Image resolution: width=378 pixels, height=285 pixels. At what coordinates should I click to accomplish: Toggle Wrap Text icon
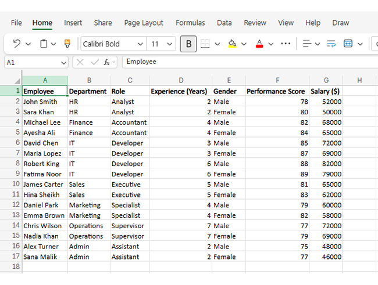point(331,44)
